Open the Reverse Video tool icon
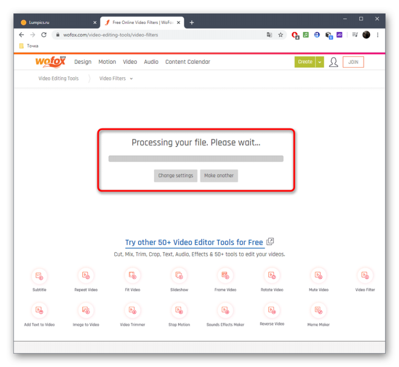Screen dimensions: 399x367 [x=272, y=310]
